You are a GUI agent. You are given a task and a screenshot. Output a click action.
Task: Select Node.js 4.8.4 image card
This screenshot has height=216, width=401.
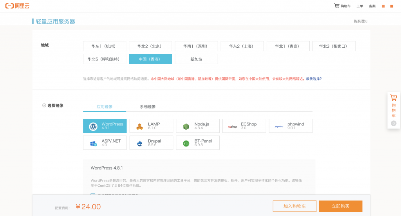[x=198, y=126]
